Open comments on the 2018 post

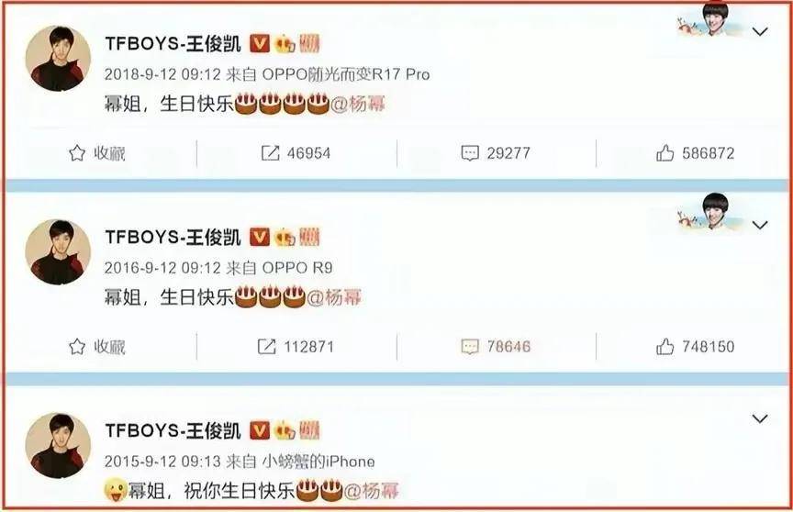pos(496,152)
